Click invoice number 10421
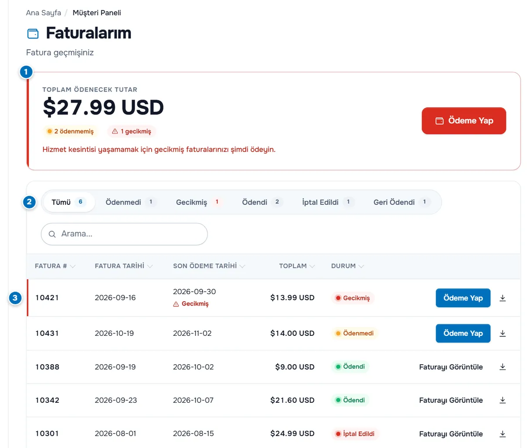 [x=47, y=298]
